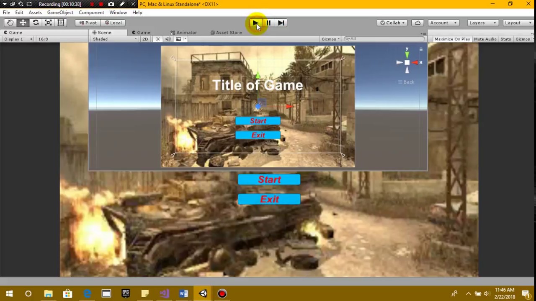
Task: Click the Play button
Action: coord(255,23)
